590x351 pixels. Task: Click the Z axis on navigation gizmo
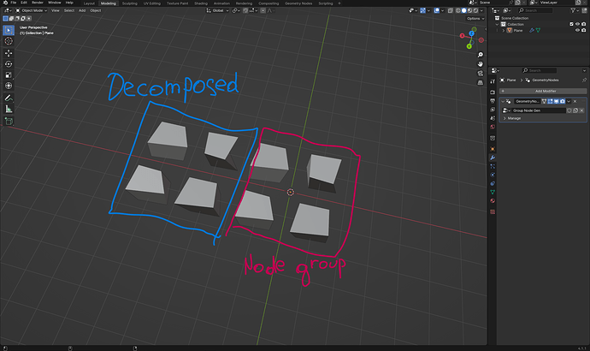click(x=471, y=33)
